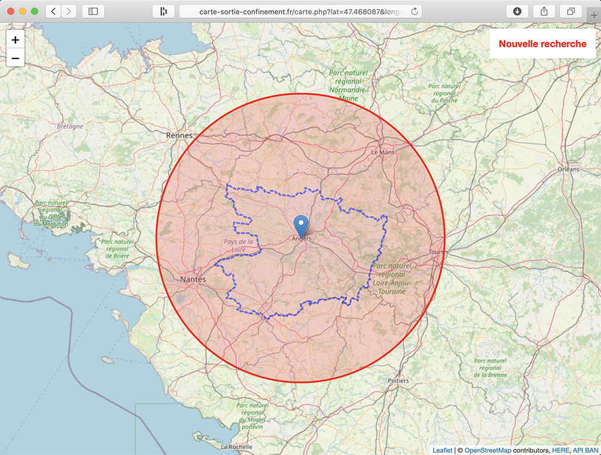Go back to the previous page

pos(53,11)
